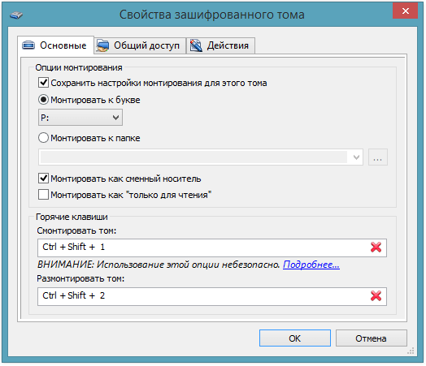Clear the mount volume hotkey with red X
Screen dimensions: 426x366
click(x=376, y=248)
